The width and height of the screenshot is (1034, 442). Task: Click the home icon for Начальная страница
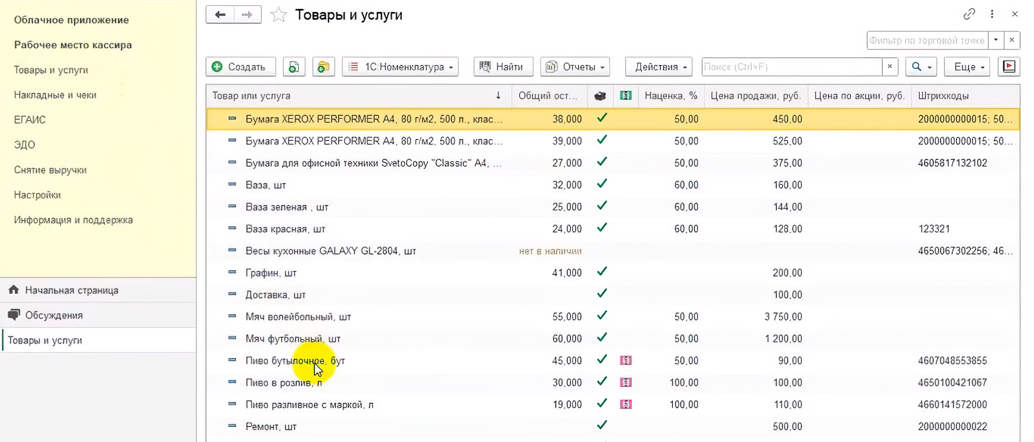(14, 289)
